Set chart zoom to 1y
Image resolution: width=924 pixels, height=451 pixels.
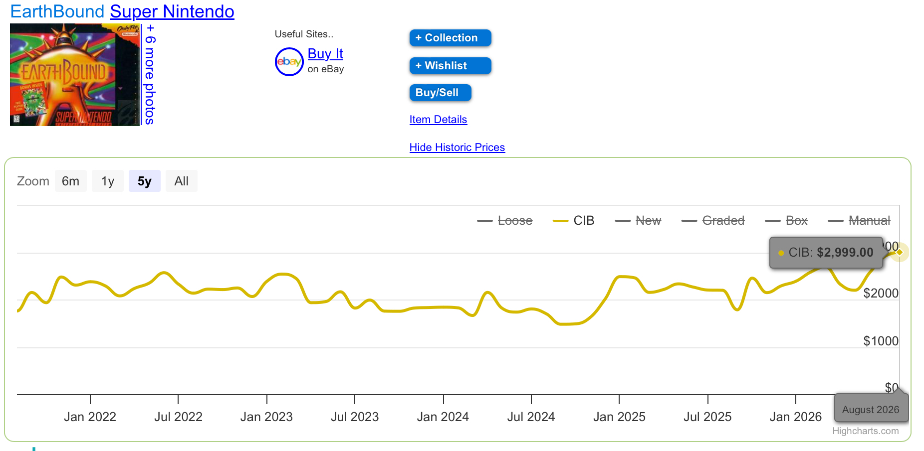click(x=108, y=181)
